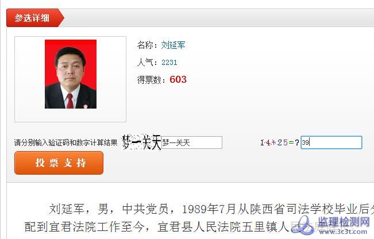Click the popularity value 2231
This screenshot has height=239, width=374.
169,63
